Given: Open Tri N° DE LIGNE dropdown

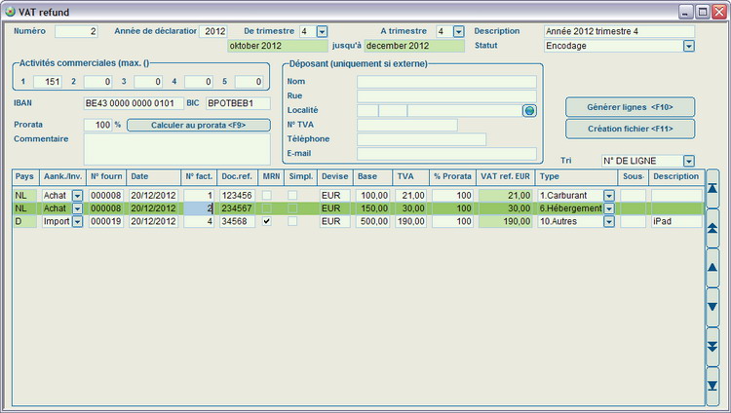Looking at the screenshot, I should coord(689,161).
